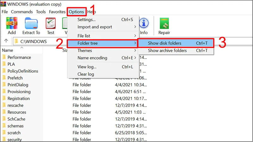
Task: Select the PrintDialog folder name
Action: pyautogui.click(x=18, y=85)
